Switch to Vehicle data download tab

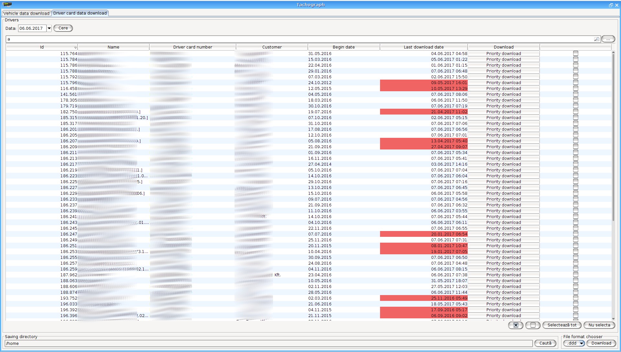[27, 13]
